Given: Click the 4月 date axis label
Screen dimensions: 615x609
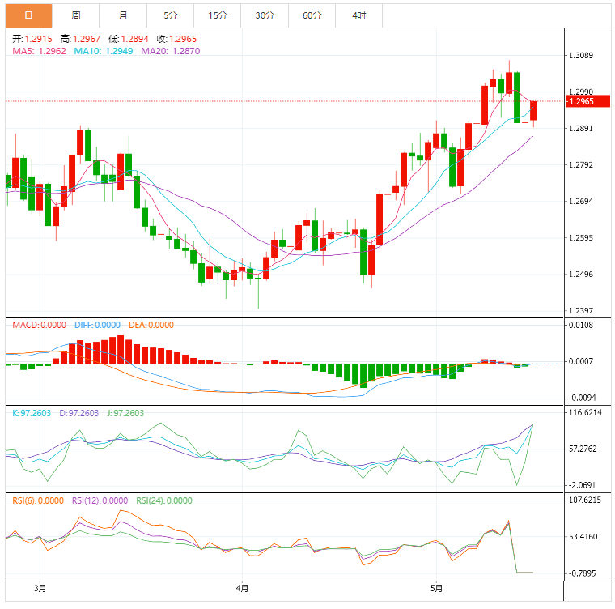Looking at the screenshot, I should click(x=243, y=588).
